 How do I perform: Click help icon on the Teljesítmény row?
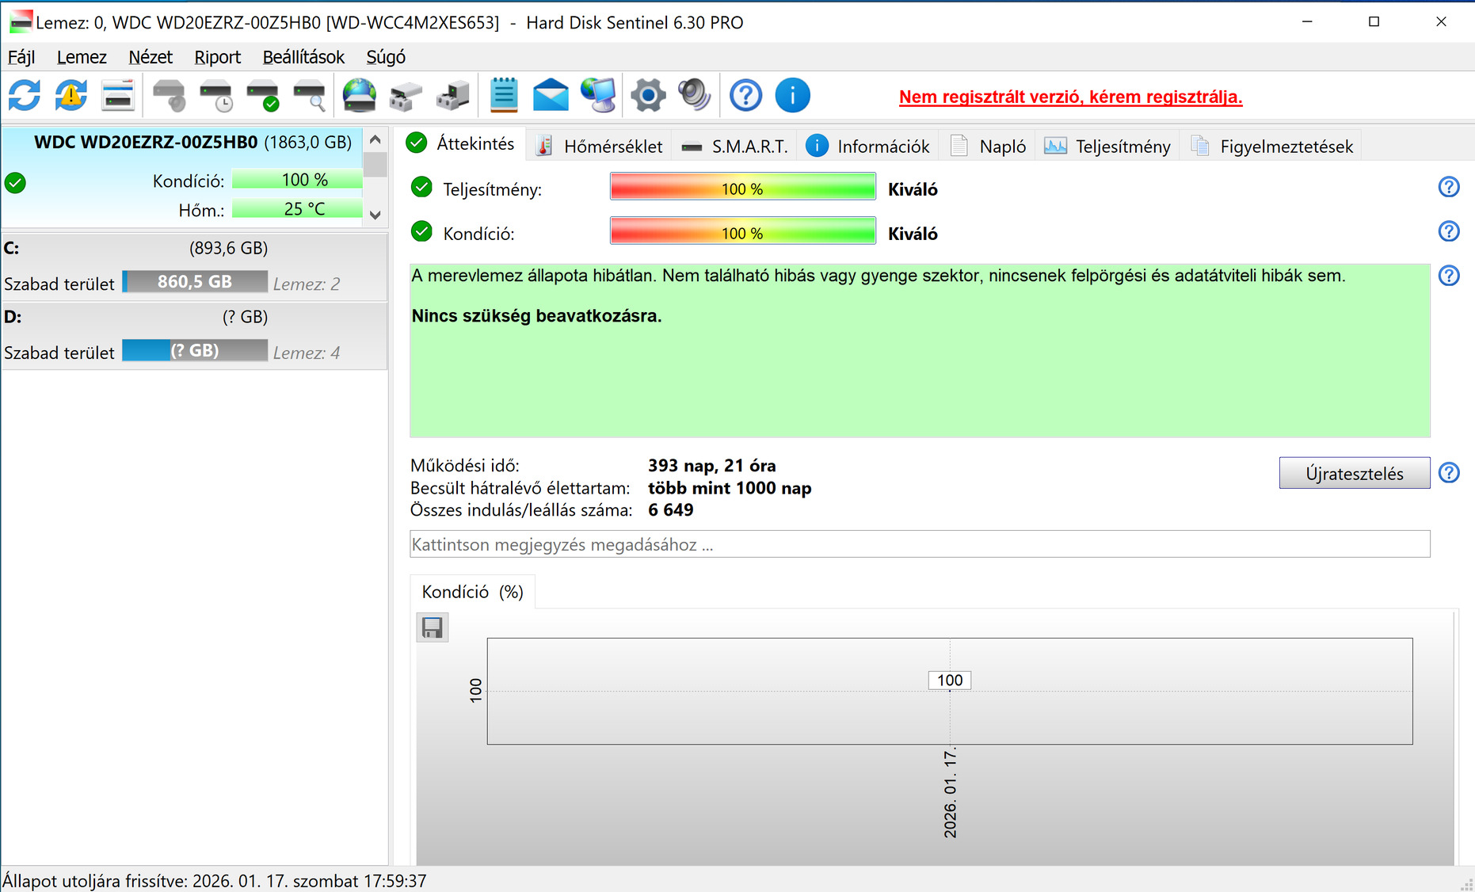(1449, 187)
